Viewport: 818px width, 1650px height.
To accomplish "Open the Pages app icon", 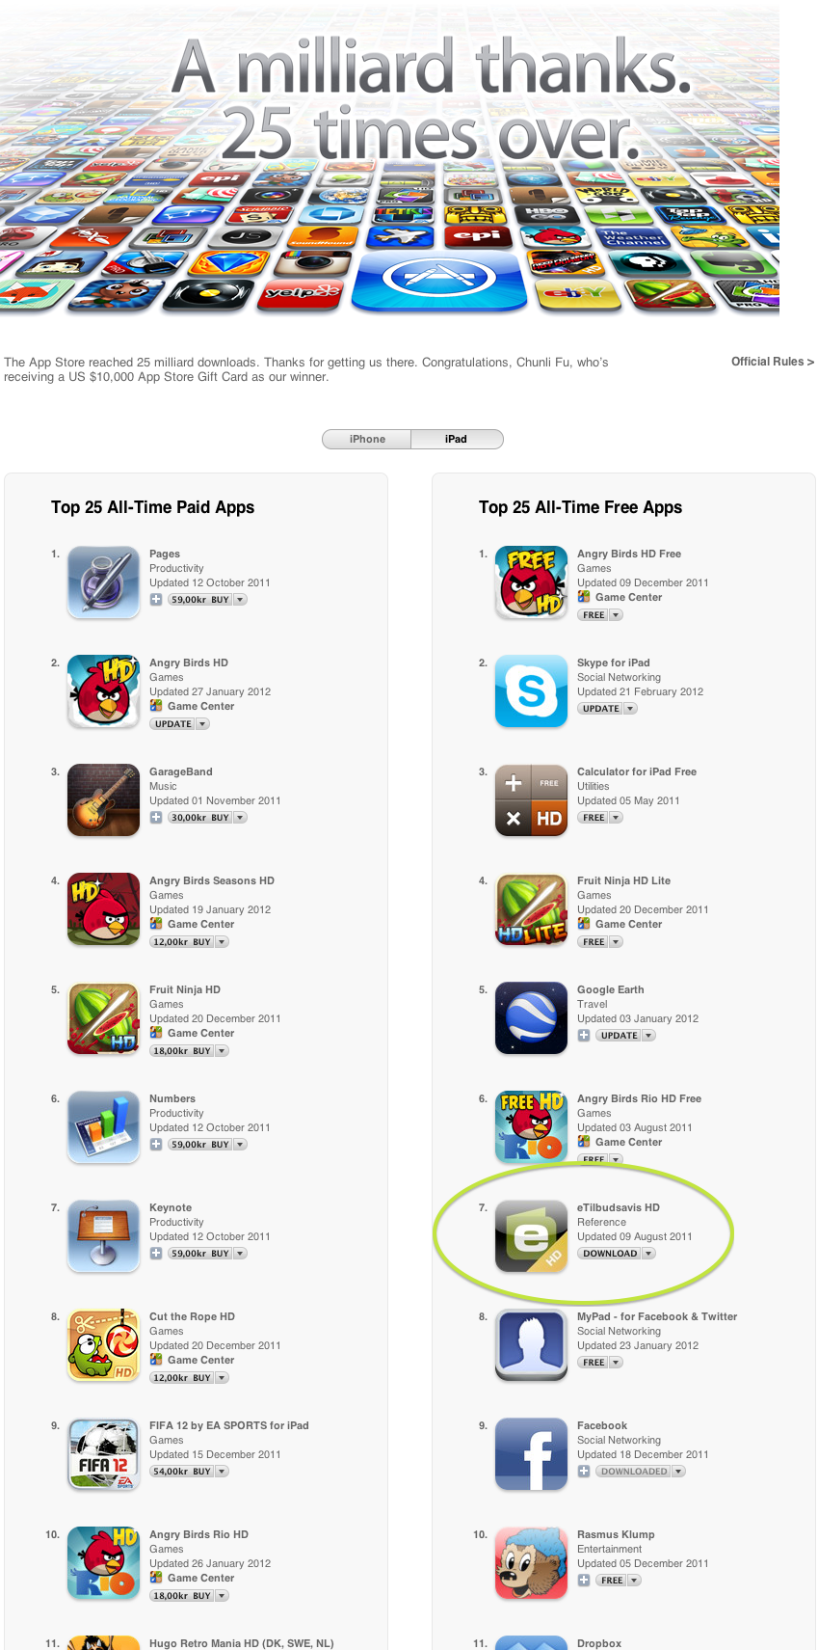I will (x=103, y=582).
